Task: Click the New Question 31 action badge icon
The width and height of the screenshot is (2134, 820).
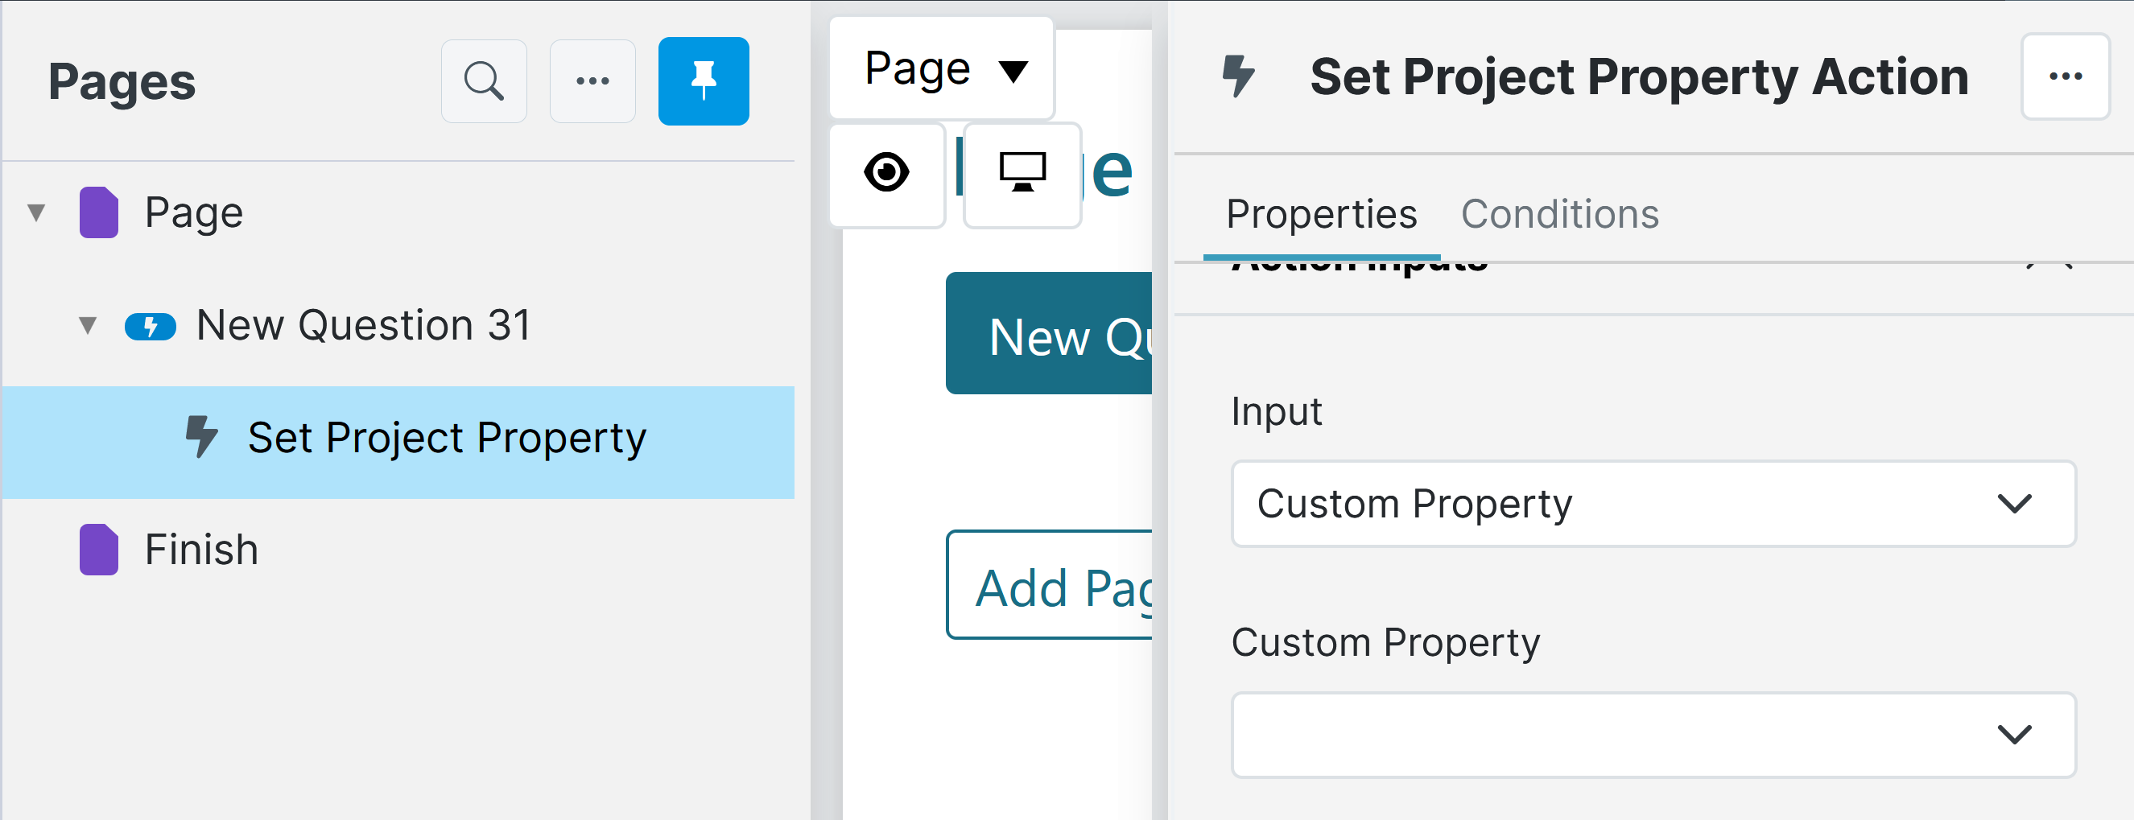Action: pyautogui.click(x=150, y=327)
